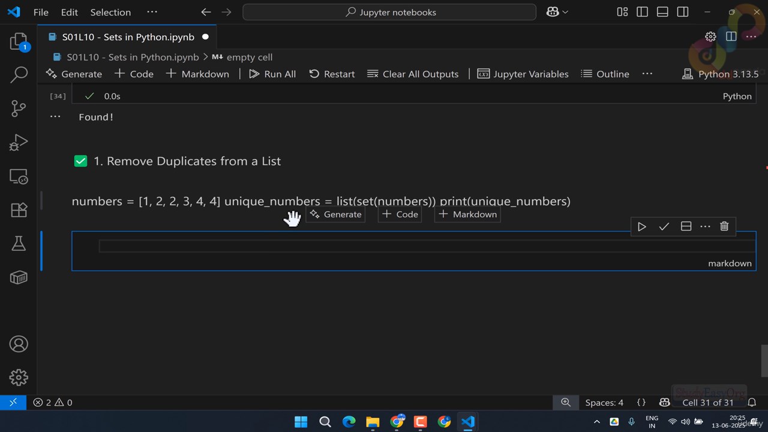Run the selected cell
Screen dimensions: 768x432
pyautogui.click(x=641, y=226)
